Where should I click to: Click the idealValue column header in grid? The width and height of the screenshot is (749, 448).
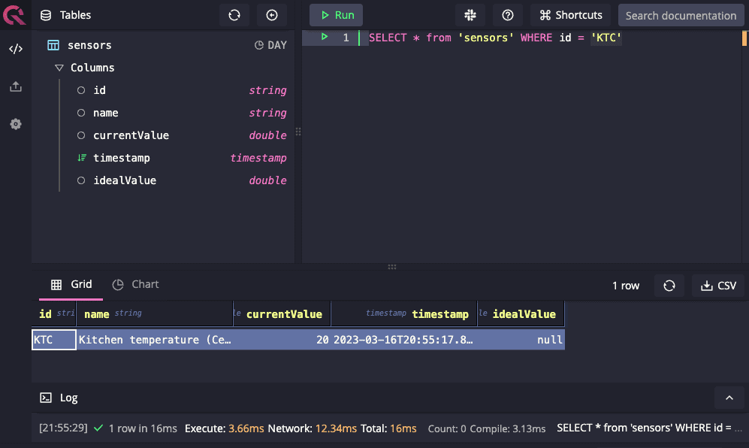point(521,313)
